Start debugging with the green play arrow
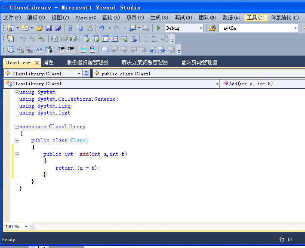Viewport: 305px width, 248px height. click(x=159, y=28)
